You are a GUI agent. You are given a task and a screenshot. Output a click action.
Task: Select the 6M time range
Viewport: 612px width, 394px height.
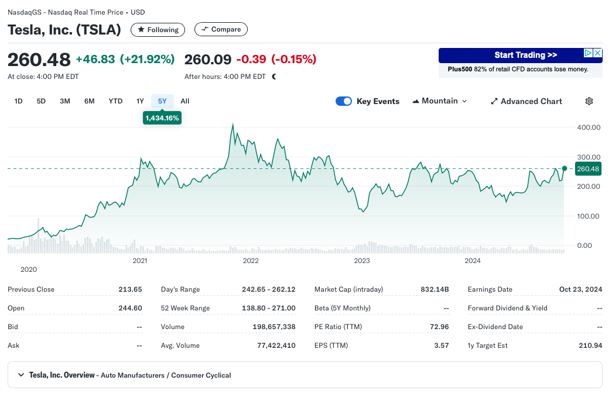(x=90, y=101)
